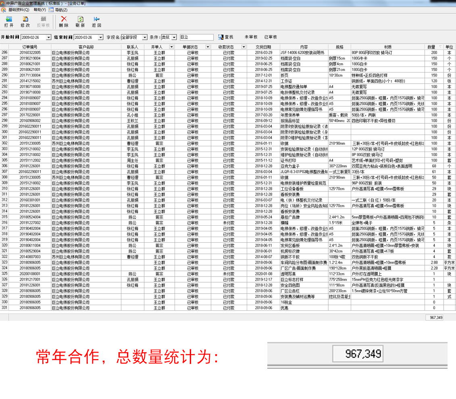Click content cell 透明写真

[x=288, y=274]
